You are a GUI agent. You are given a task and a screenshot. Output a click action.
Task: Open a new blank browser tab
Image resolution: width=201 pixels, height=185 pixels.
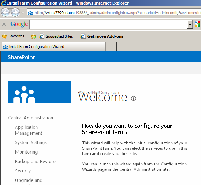112,47
